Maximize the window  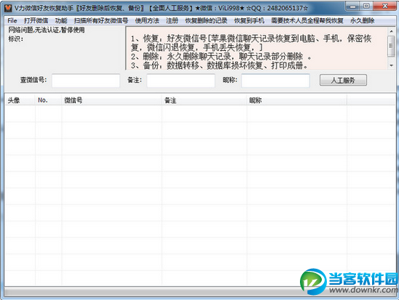point(366,7)
